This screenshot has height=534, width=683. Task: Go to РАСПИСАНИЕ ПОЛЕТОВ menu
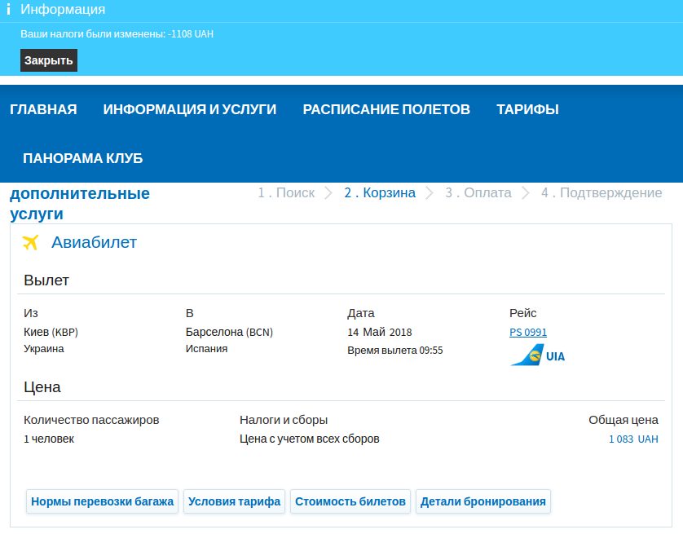[x=386, y=109]
